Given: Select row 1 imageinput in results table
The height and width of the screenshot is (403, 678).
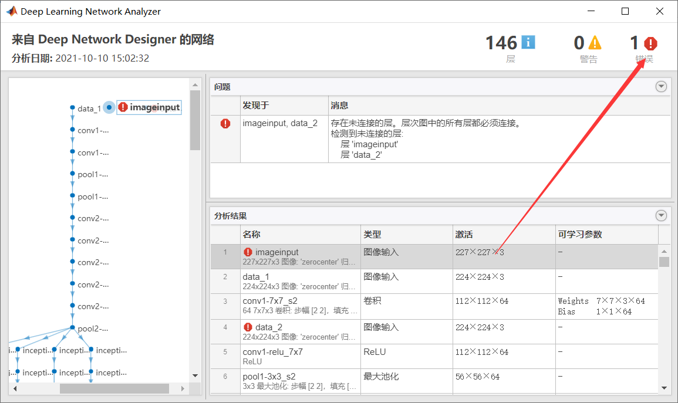Looking at the screenshot, I should (x=434, y=256).
